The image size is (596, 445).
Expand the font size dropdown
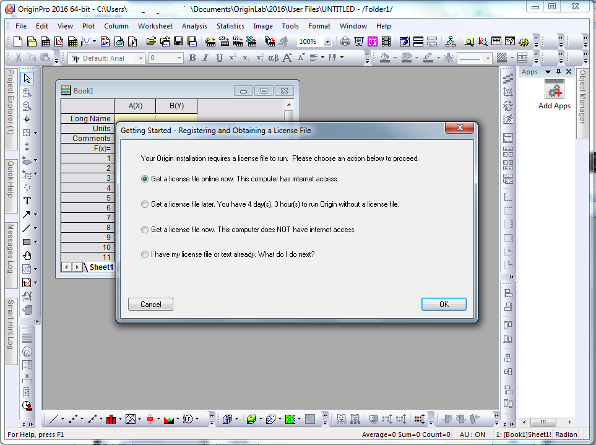(x=179, y=58)
